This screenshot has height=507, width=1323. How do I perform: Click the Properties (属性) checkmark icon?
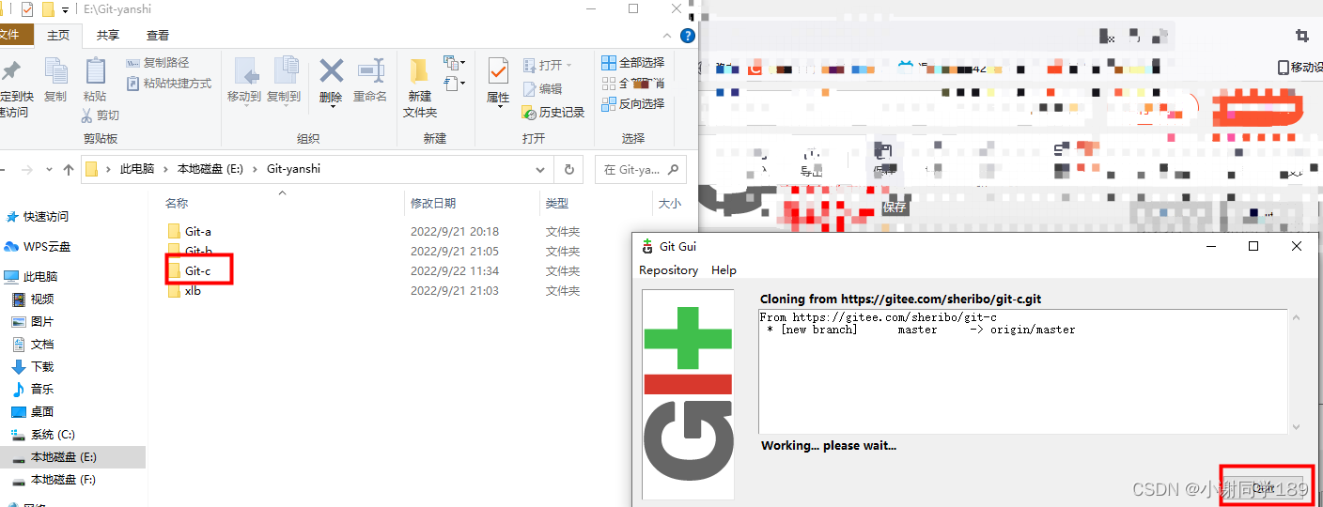click(498, 71)
